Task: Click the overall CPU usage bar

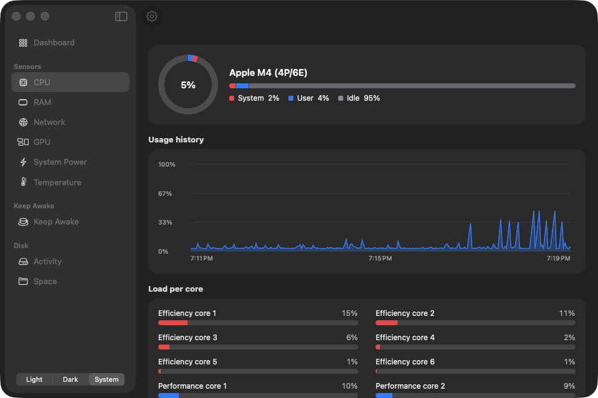Action: 402,86
